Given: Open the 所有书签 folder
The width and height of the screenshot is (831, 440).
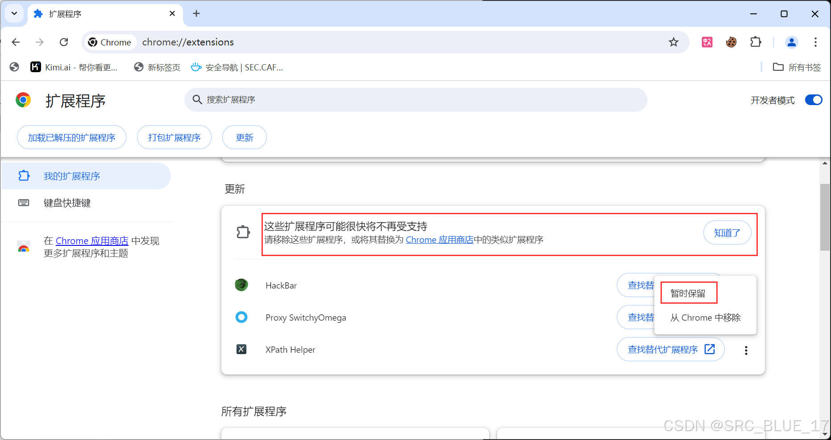Looking at the screenshot, I should pyautogui.click(x=797, y=67).
